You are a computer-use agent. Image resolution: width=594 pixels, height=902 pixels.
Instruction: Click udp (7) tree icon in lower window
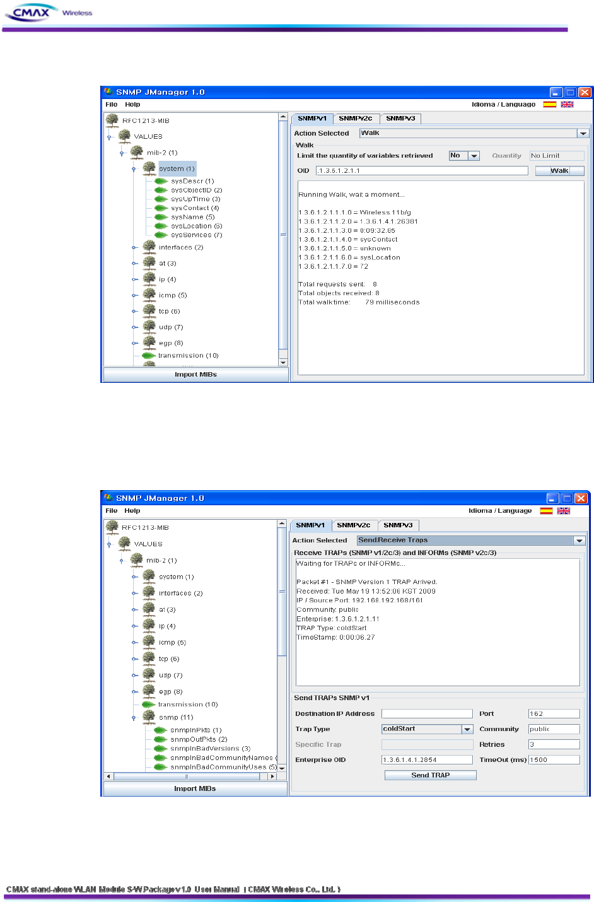point(149,674)
